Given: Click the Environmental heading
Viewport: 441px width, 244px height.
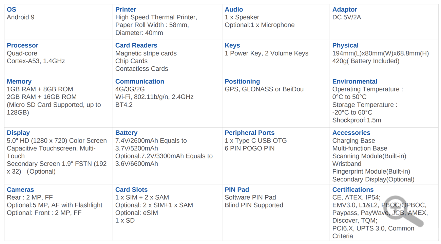Looking at the screenshot, I should [x=354, y=82].
